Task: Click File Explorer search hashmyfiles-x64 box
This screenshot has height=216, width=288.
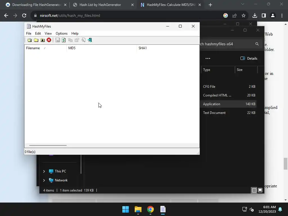Action: tap(231, 44)
